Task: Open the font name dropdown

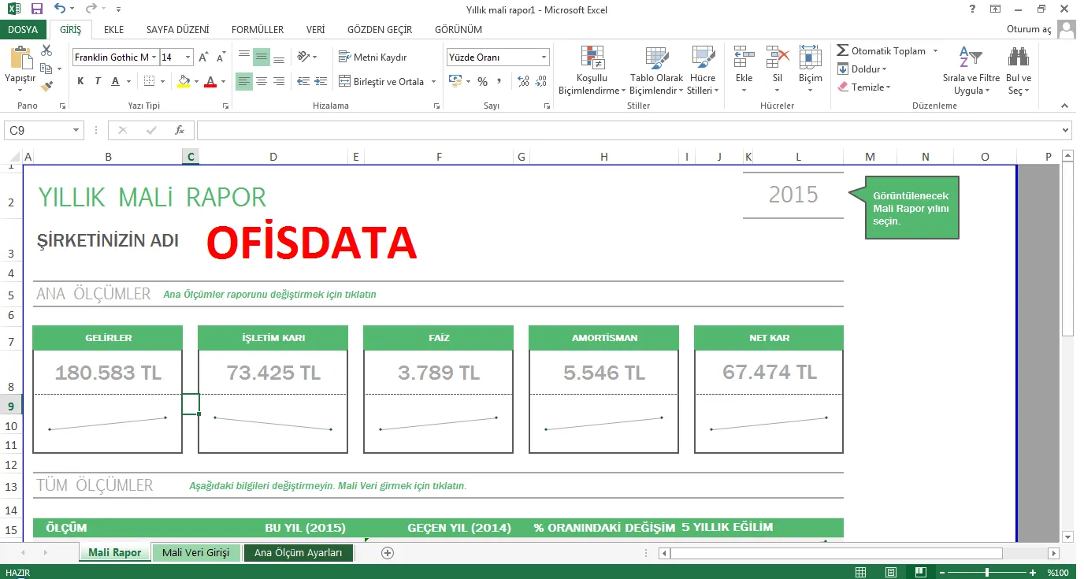Action: (x=153, y=57)
